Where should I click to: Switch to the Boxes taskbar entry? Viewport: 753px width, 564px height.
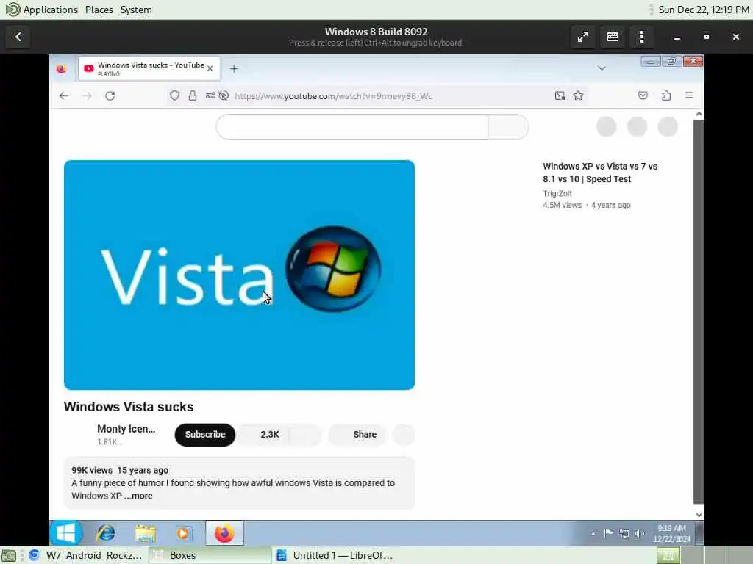(210, 555)
